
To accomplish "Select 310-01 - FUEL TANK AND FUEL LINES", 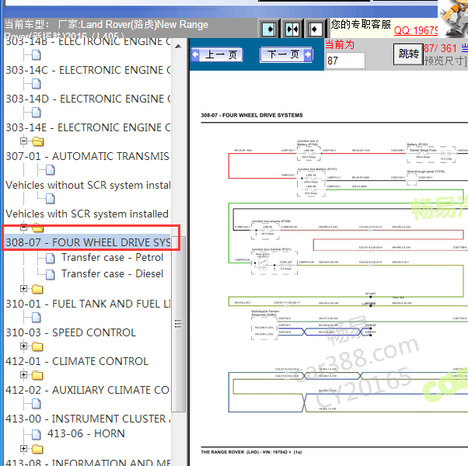I will tap(89, 304).
